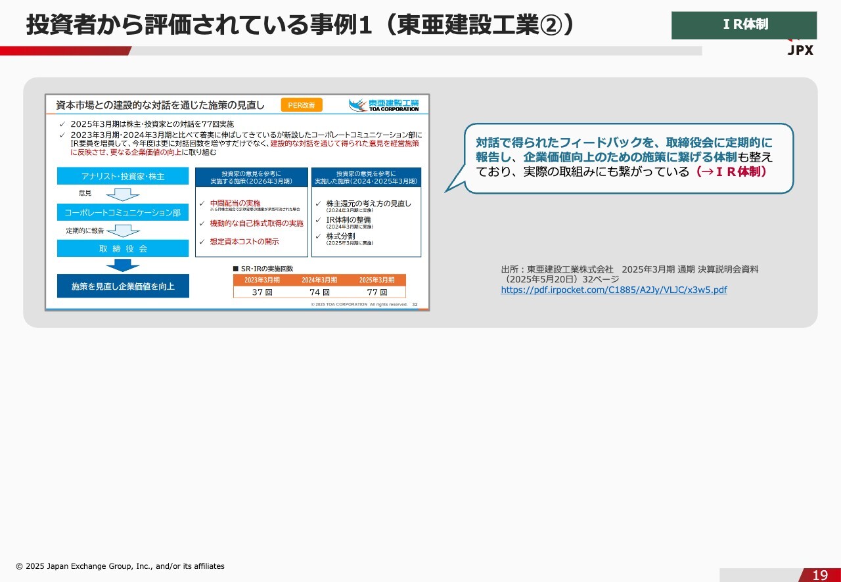This screenshot has height=582, width=841.
Task: Click the checkmark next to 中間配当の実施
Action: pyautogui.click(x=202, y=204)
